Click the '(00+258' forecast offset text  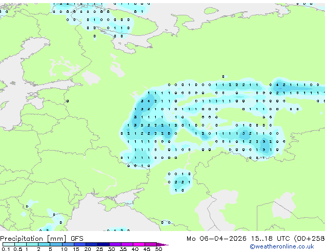[310, 239]
